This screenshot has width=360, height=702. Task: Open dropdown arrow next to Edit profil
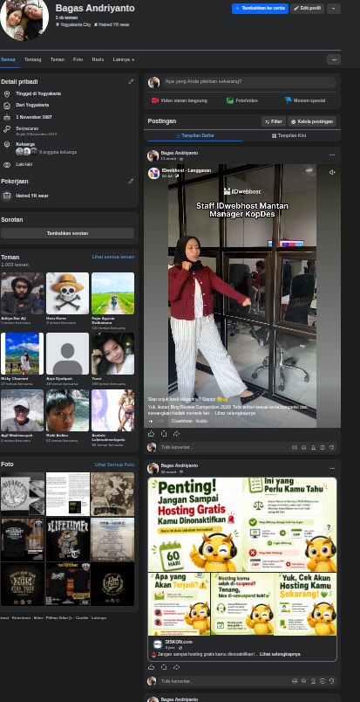(x=334, y=9)
